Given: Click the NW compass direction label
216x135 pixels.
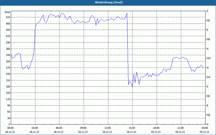Looking at the screenshot, I should (208, 58).
